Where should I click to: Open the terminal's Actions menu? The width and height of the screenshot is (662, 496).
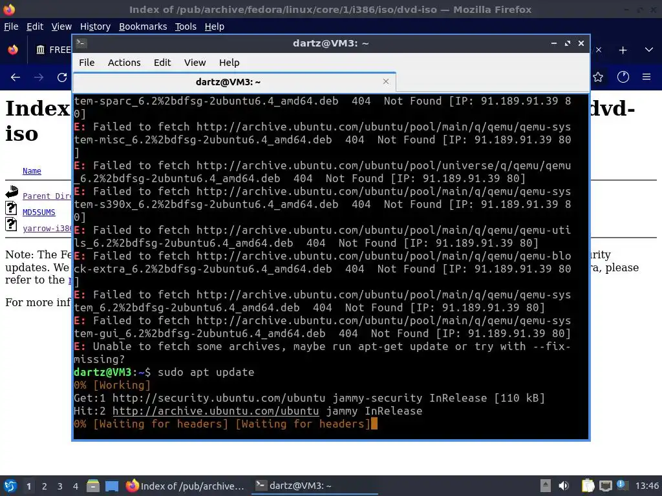pos(124,63)
